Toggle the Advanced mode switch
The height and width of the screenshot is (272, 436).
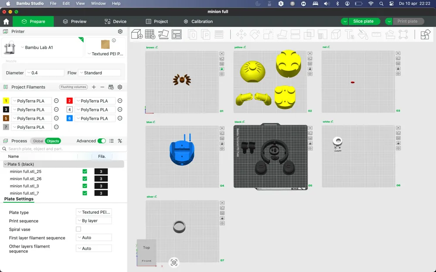[102, 141]
